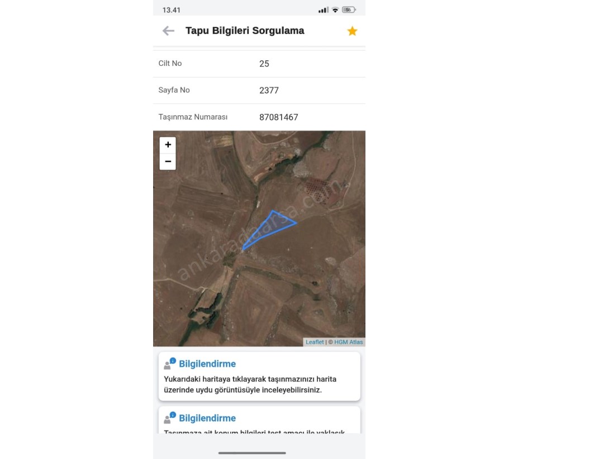Tap the first Bilgilendirme heading
The height and width of the screenshot is (459, 613).
coord(207,364)
